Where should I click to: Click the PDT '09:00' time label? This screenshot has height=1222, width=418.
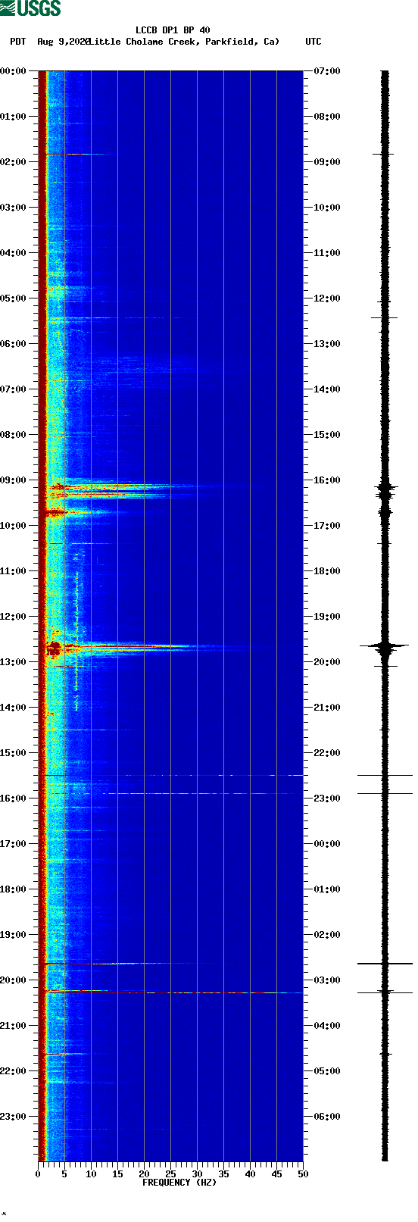14,480
